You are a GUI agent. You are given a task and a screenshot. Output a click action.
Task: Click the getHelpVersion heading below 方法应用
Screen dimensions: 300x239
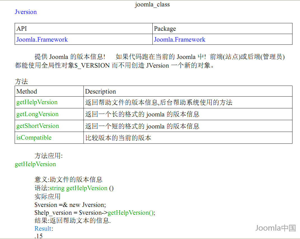pyautogui.click(x=36, y=164)
